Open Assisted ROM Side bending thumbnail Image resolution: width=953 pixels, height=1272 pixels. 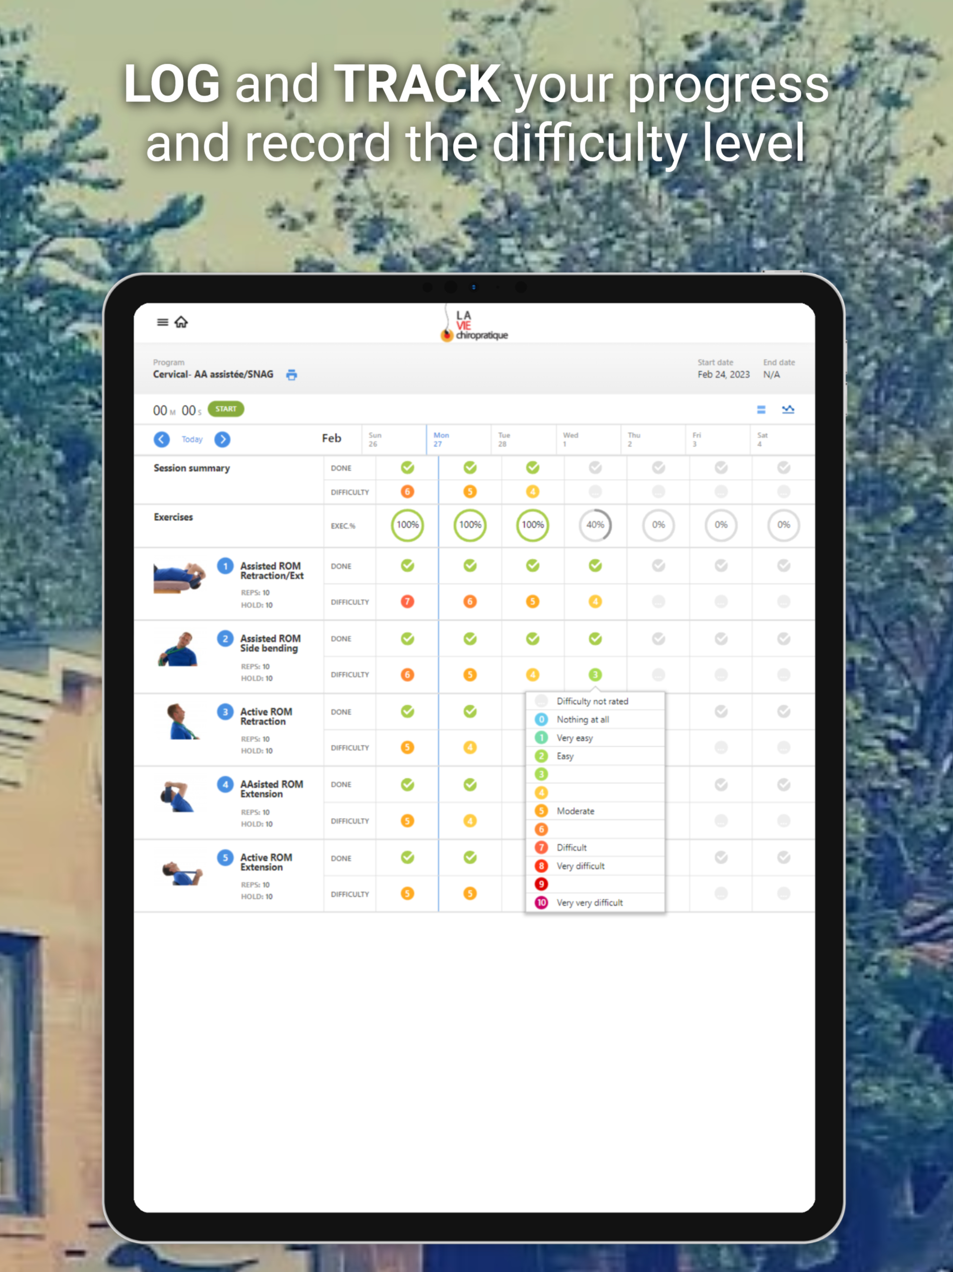(x=178, y=649)
